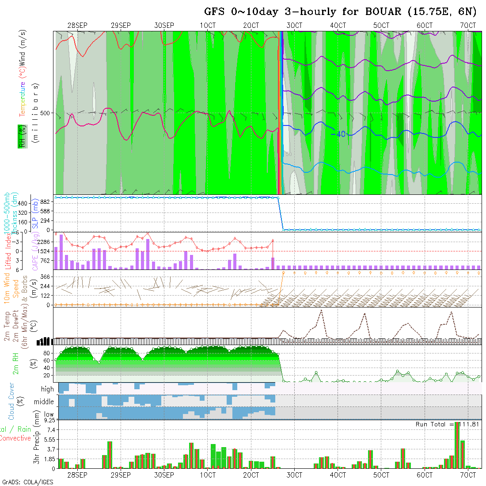486x486 pixels.
Task: Select the 'middle' cloud cover row label
Action: coord(44,402)
